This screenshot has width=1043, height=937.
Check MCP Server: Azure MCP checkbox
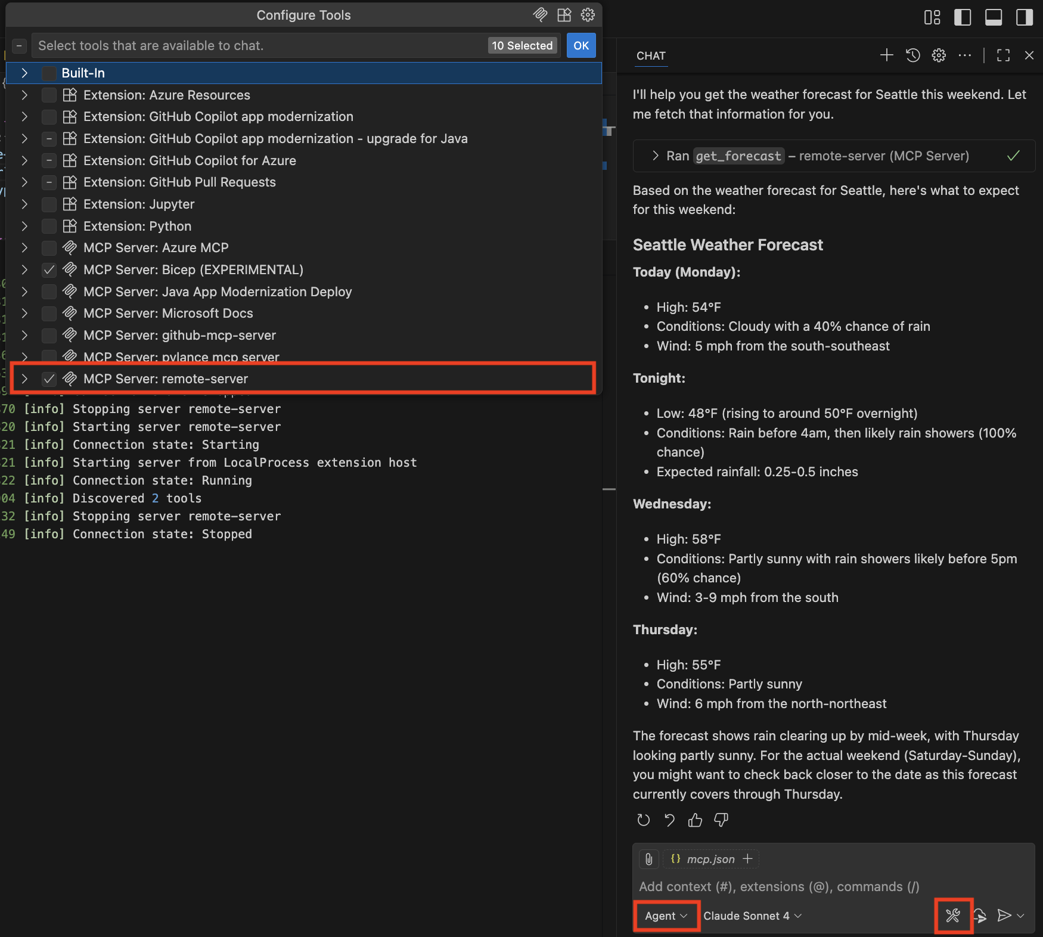tap(49, 248)
